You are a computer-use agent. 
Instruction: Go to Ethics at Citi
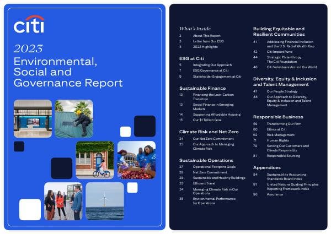click(x=276, y=129)
